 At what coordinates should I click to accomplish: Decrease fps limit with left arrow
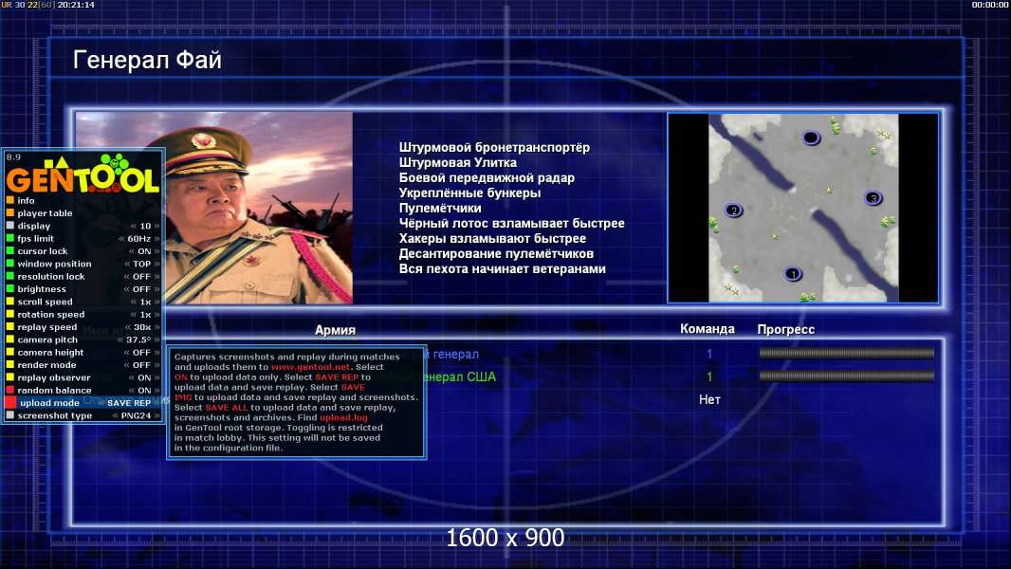pos(121,238)
